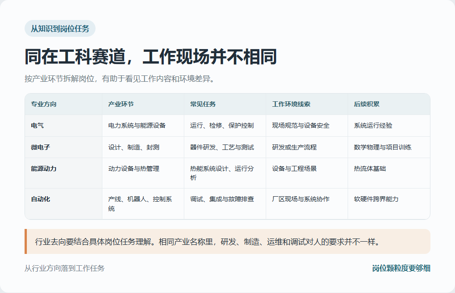Click the cell 数学物理与项目训练
455x293 pixels.
pyautogui.click(x=389, y=147)
